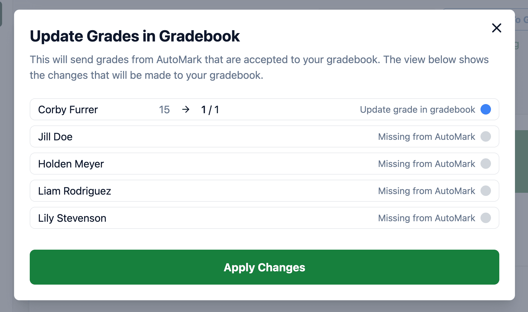Image resolution: width=528 pixels, height=312 pixels.
Task: Click the arrow icon between 15 and 1/1
Action: [186, 110]
